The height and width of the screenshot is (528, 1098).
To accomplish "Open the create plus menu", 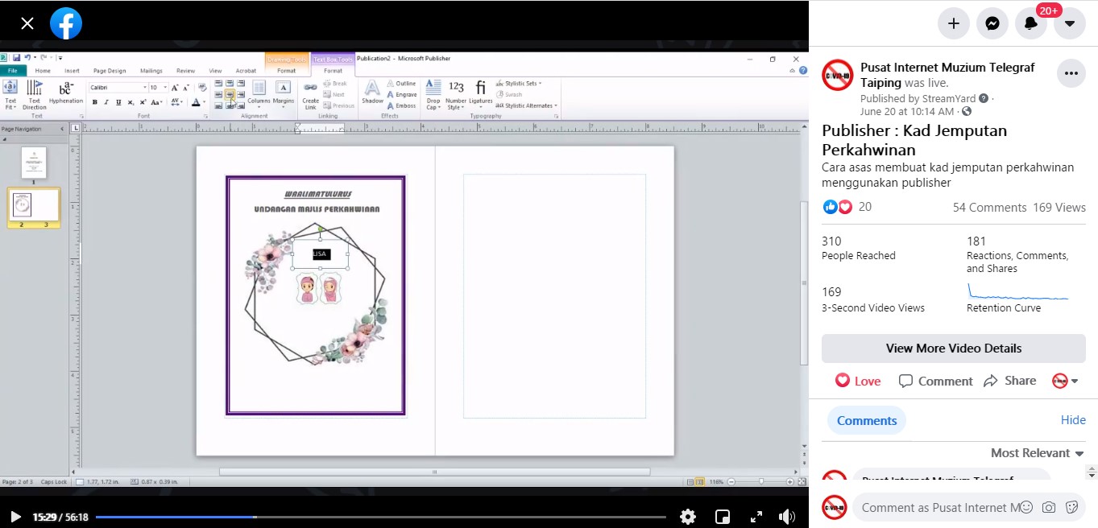I will (954, 23).
